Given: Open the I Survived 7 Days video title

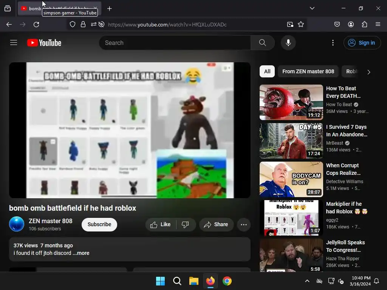Looking at the screenshot, I should (347, 131).
